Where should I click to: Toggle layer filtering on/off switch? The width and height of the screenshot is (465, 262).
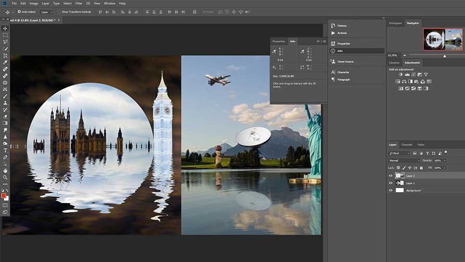tap(446, 153)
